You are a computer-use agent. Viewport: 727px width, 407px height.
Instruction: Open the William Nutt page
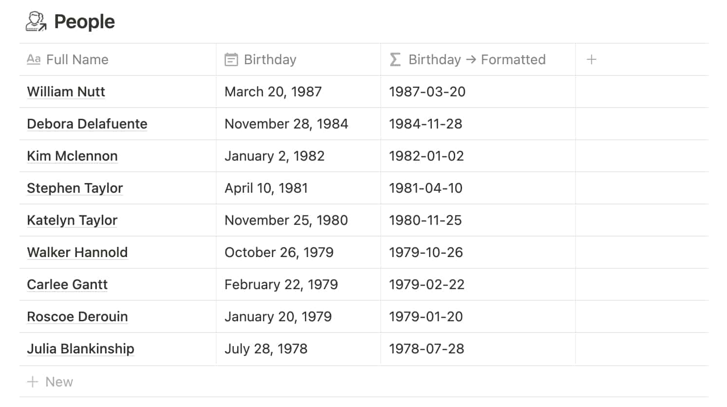click(x=66, y=92)
